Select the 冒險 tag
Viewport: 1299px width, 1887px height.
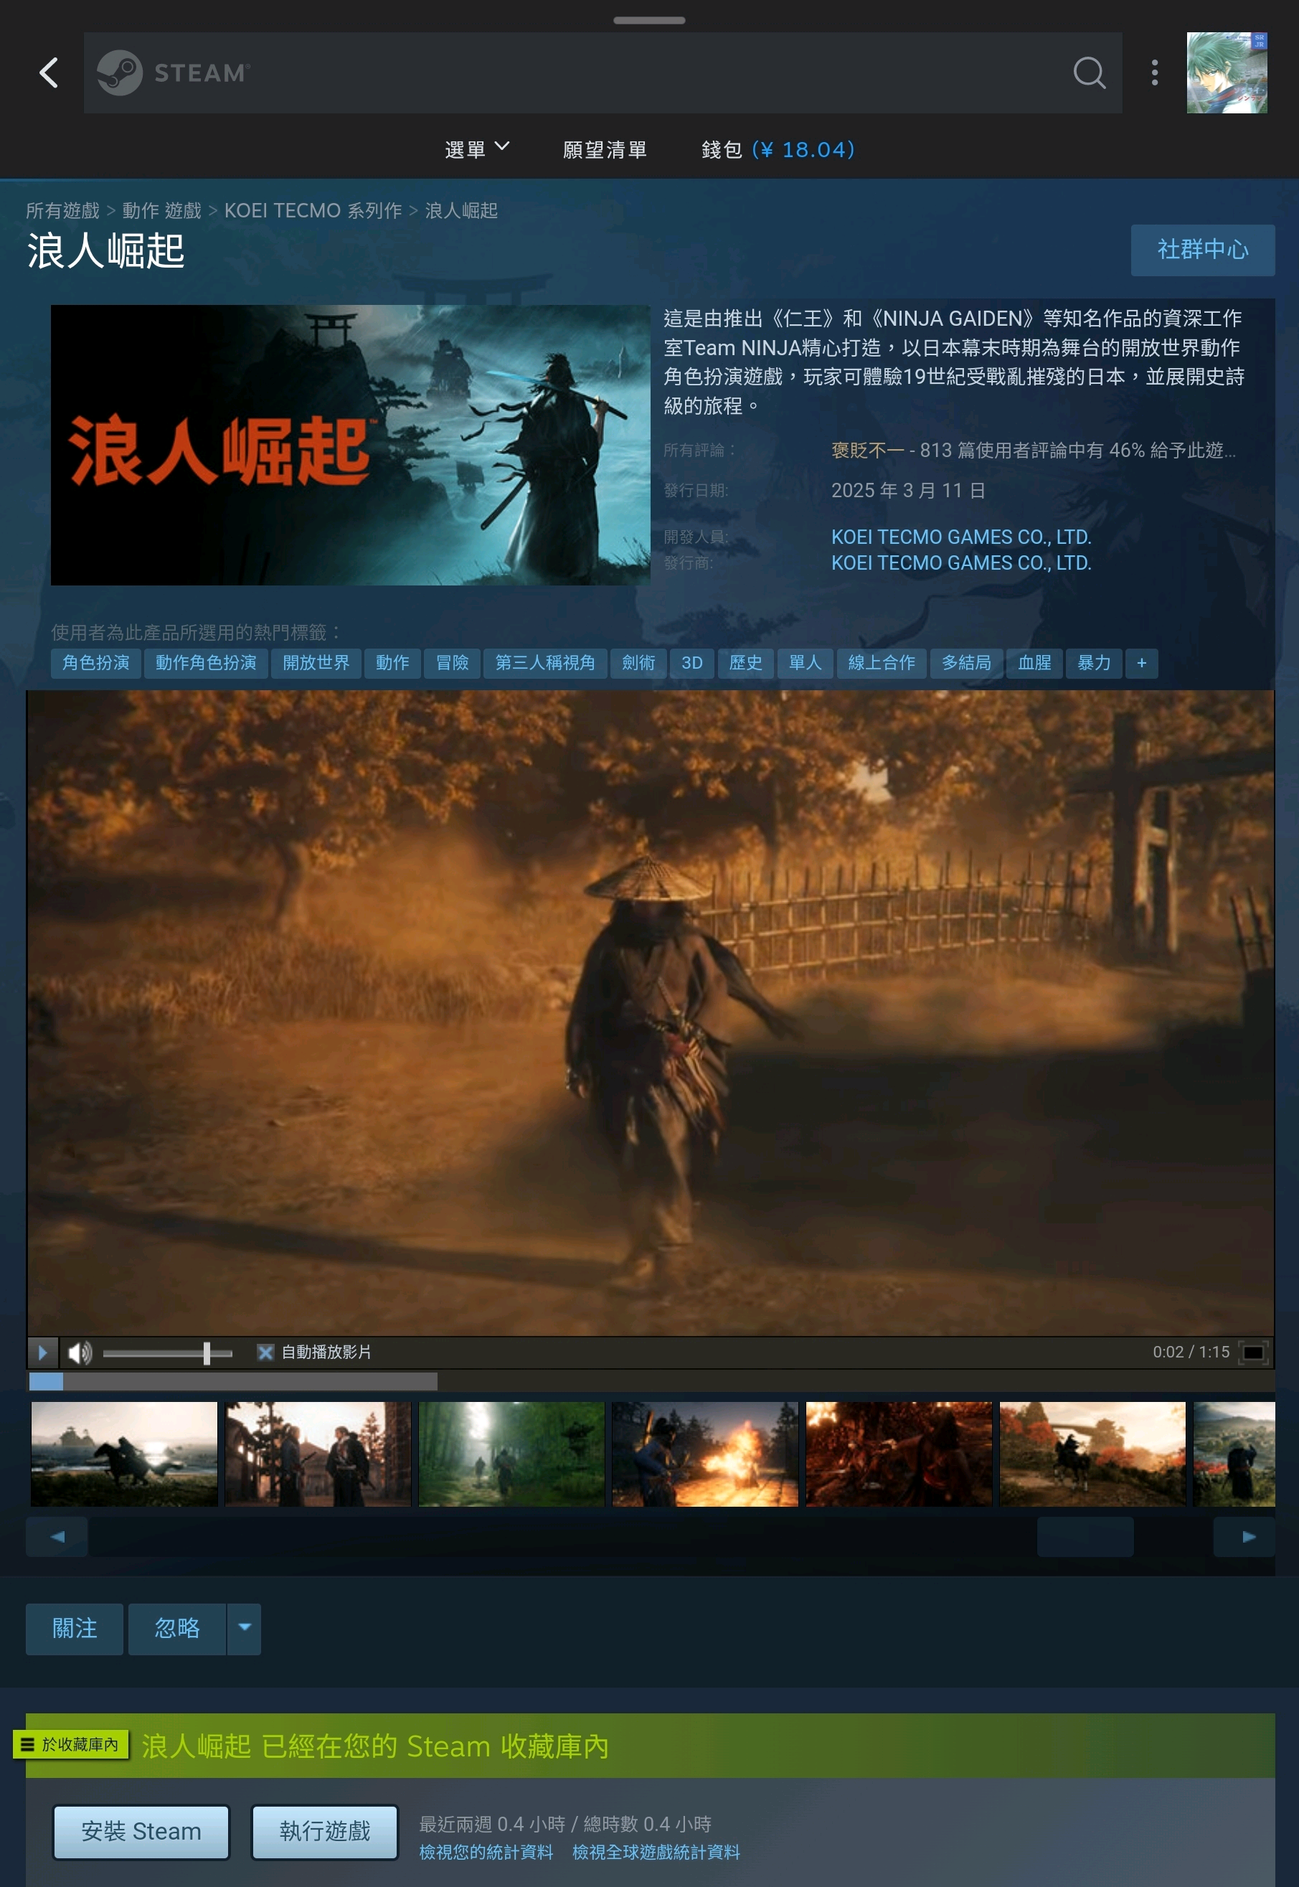pos(452,663)
